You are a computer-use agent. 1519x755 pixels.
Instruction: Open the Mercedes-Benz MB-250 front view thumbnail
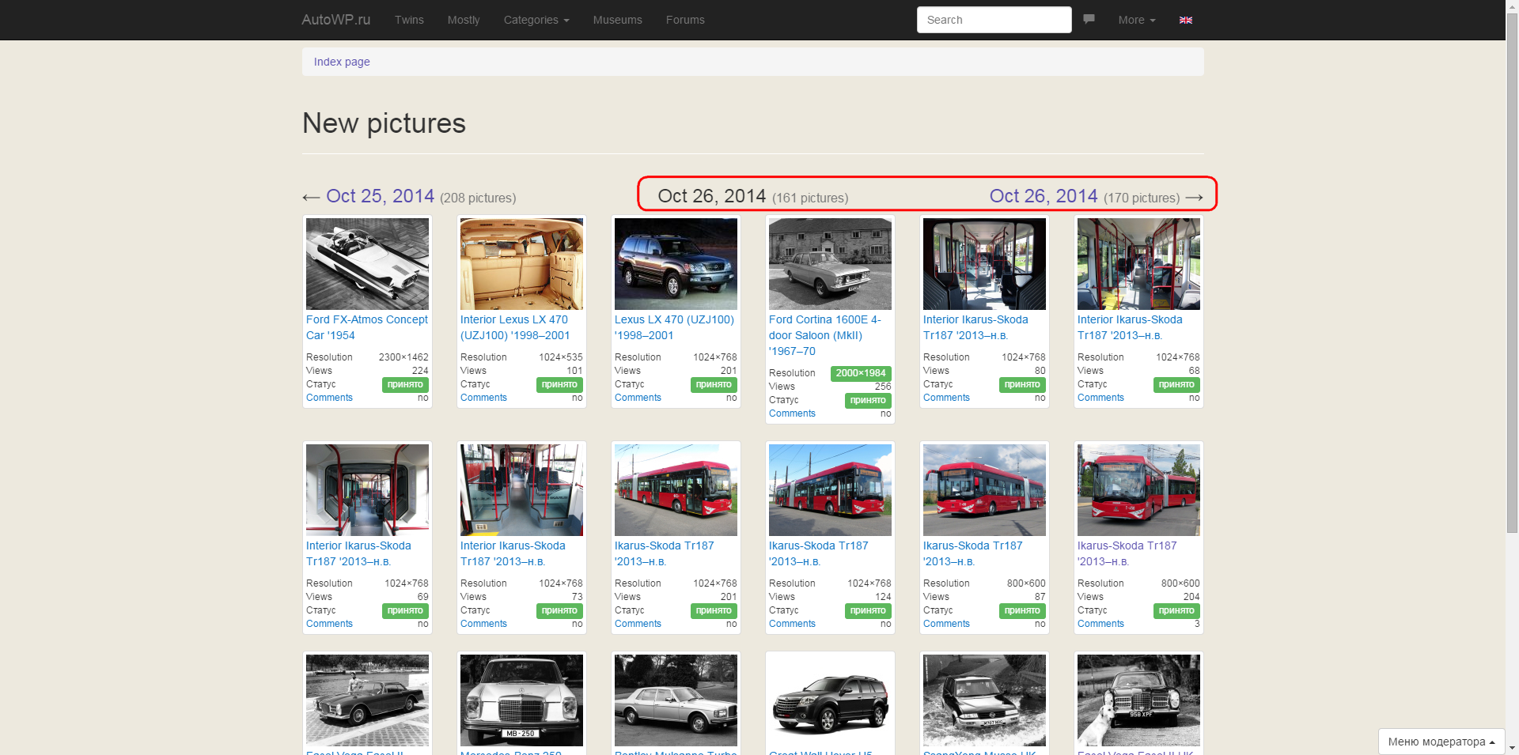(x=521, y=700)
